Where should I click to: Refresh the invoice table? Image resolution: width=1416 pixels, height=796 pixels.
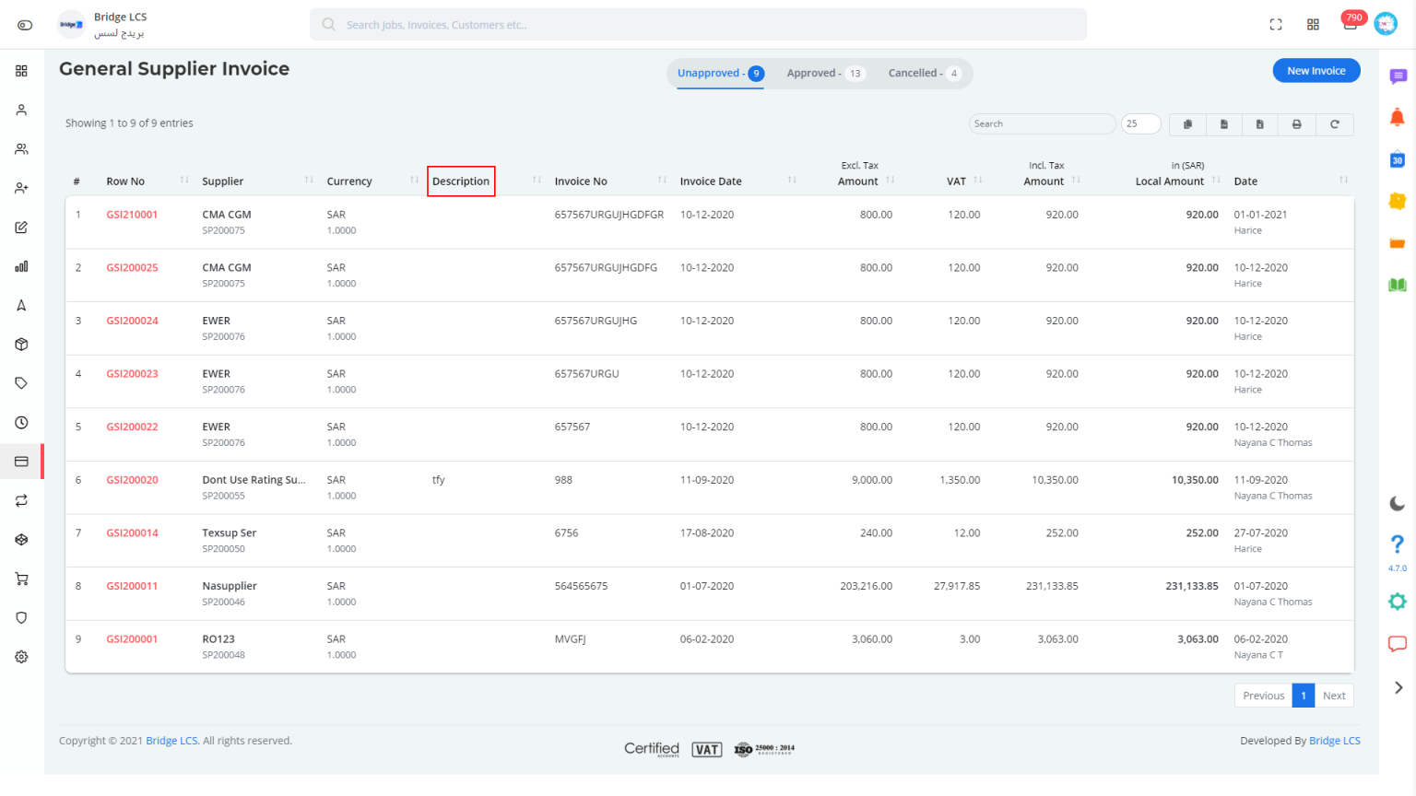click(1334, 123)
